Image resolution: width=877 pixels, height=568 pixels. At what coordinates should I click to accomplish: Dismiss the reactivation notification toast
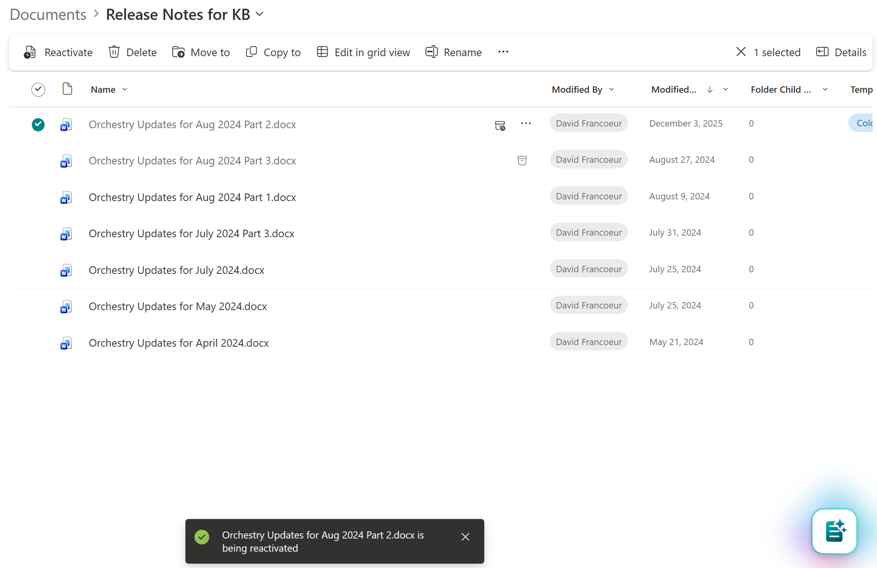(465, 537)
